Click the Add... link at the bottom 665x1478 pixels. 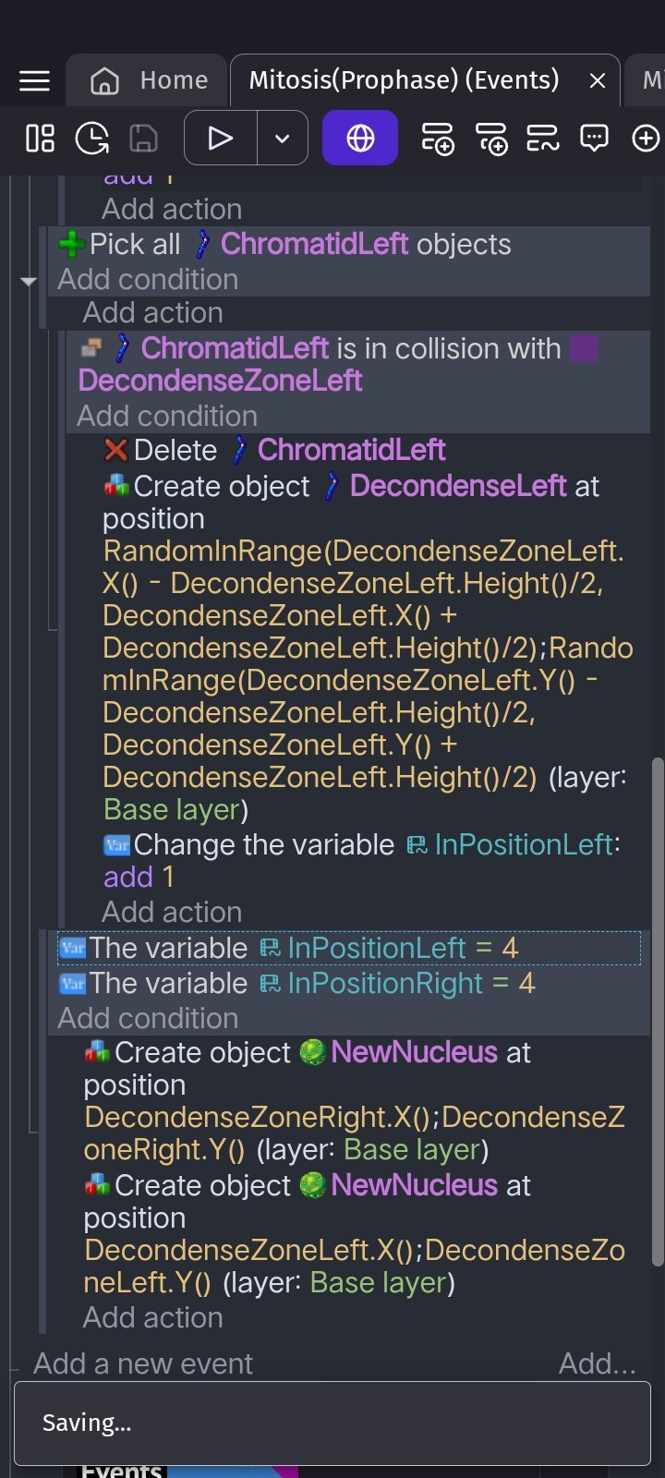(x=598, y=1363)
